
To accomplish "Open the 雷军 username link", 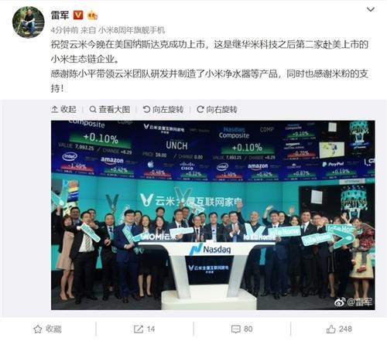I will click(x=60, y=15).
